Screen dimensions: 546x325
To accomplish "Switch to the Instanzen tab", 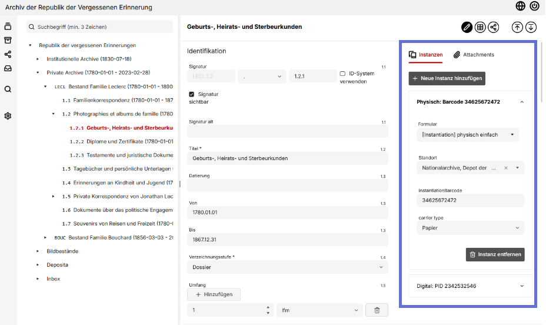I will (425, 55).
